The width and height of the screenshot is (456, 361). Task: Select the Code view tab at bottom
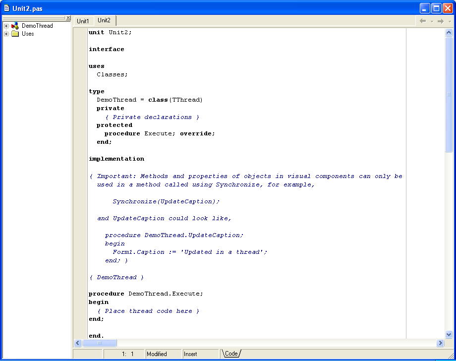[x=231, y=354]
